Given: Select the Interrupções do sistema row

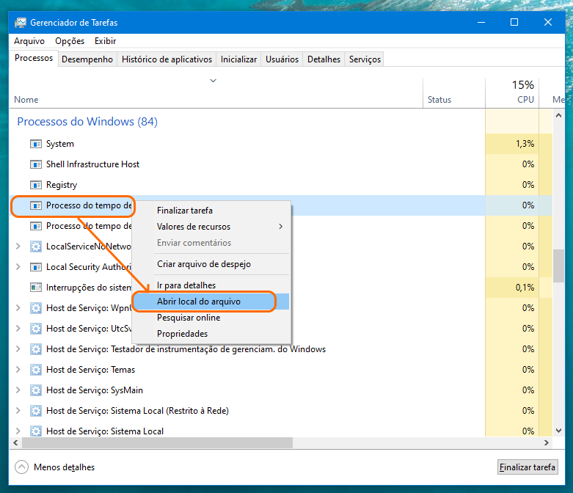Looking at the screenshot, I should 281,288.
